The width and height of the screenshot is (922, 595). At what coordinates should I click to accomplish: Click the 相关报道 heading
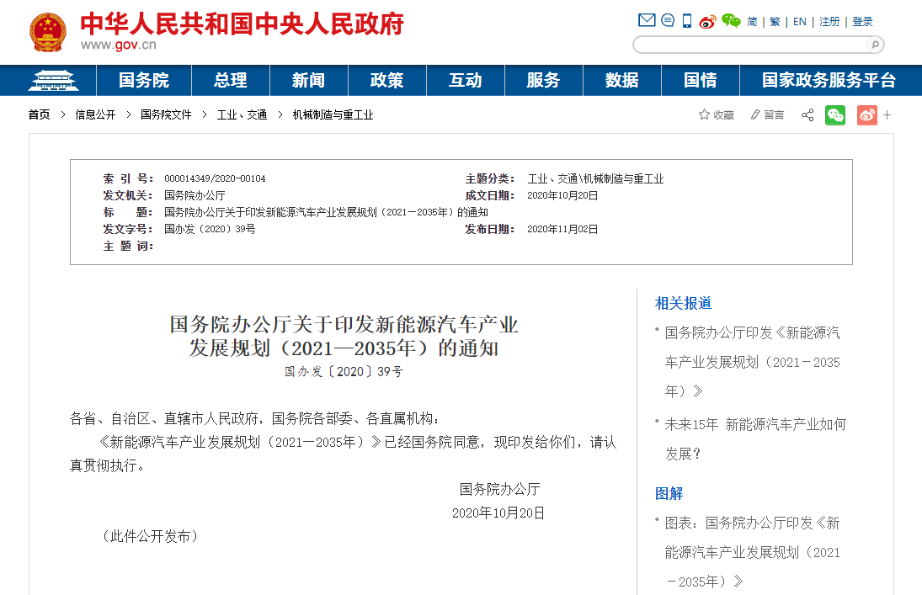click(x=683, y=303)
